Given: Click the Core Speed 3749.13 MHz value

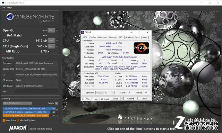Looking at the screenshot, I should 104,76.
